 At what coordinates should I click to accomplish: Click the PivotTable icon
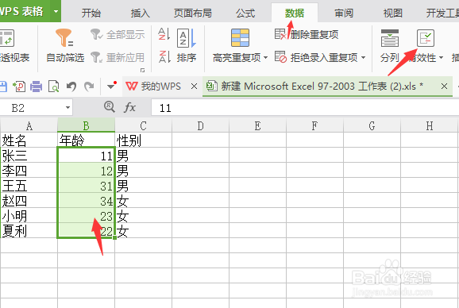click(7, 38)
